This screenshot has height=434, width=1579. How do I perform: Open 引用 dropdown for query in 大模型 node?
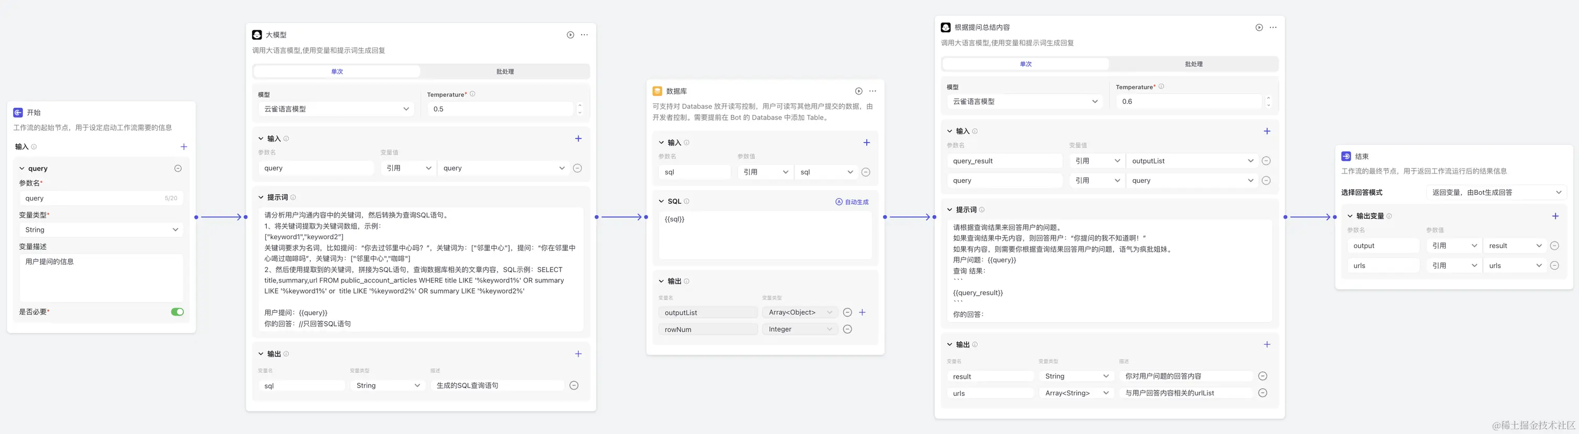click(408, 168)
